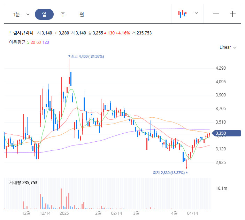Select the 일 daily chart tab
The image size is (245, 220).
point(44,14)
